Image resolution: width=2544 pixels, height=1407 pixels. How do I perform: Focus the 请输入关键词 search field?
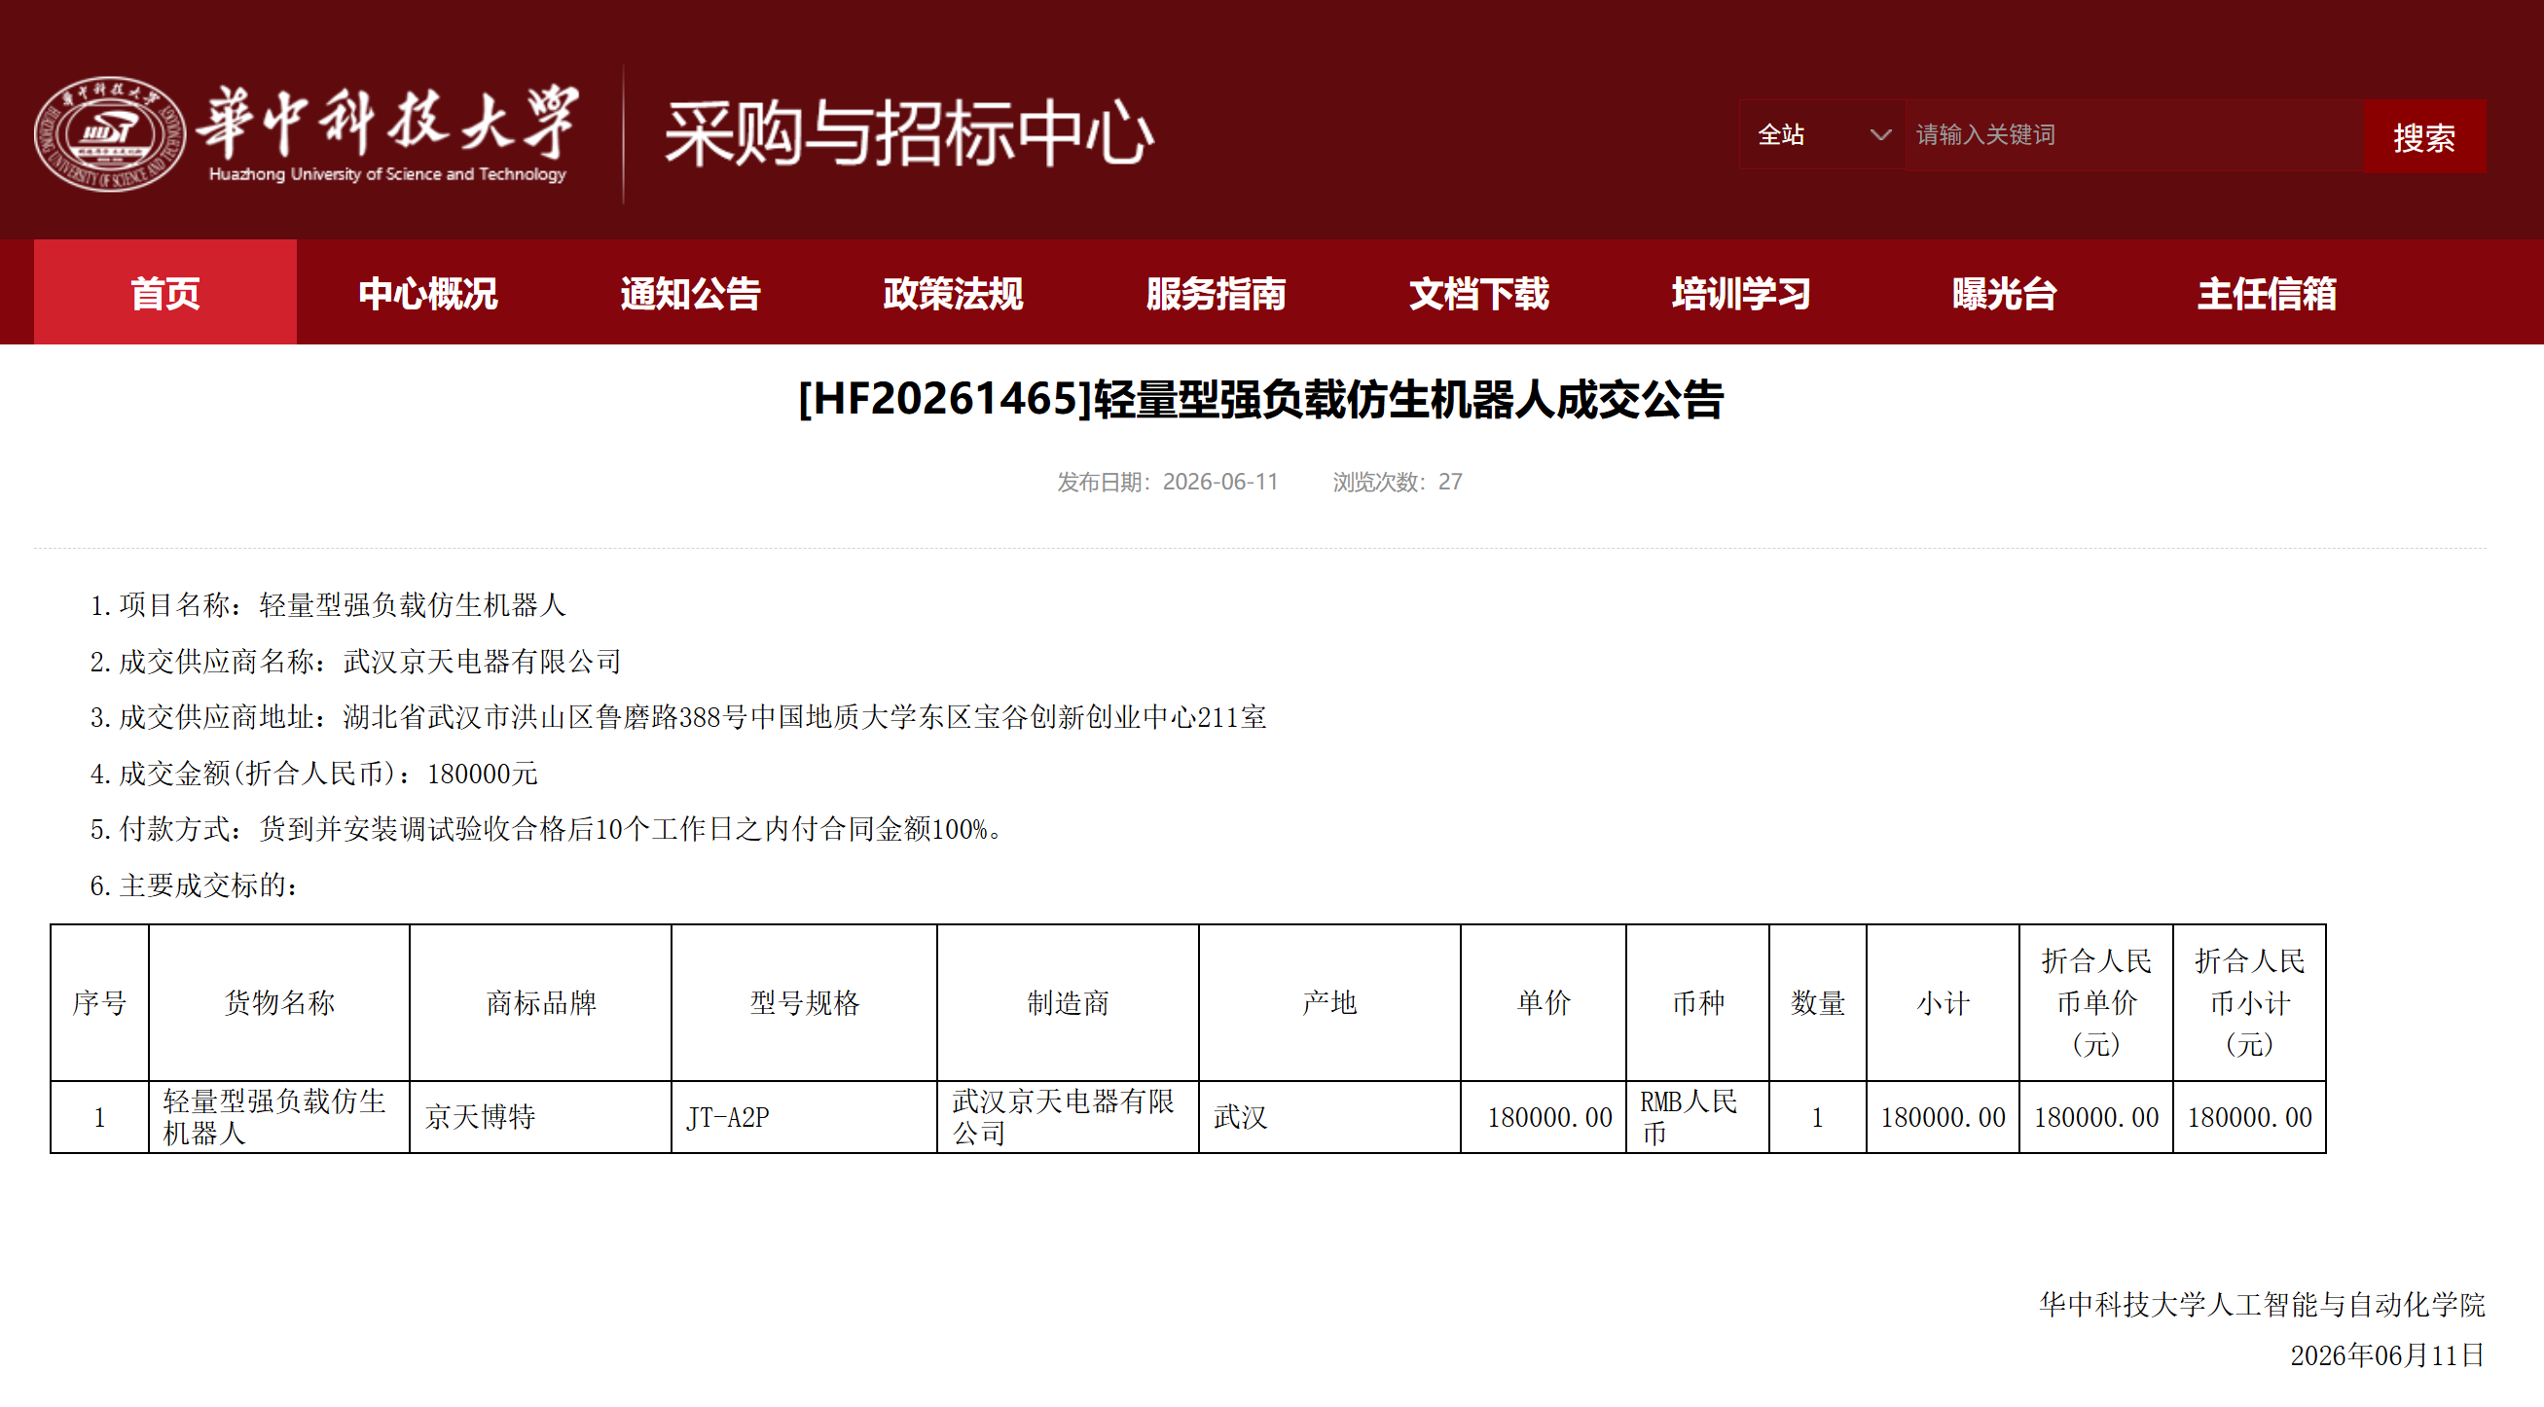pos(2134,134)
